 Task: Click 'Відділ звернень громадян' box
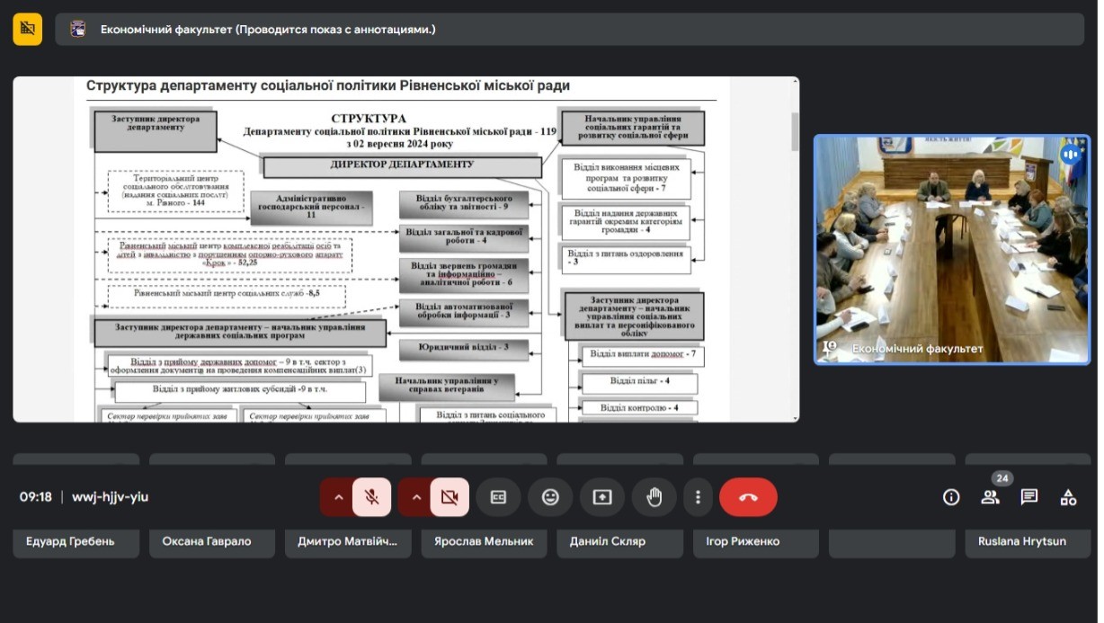pos(464,275)
